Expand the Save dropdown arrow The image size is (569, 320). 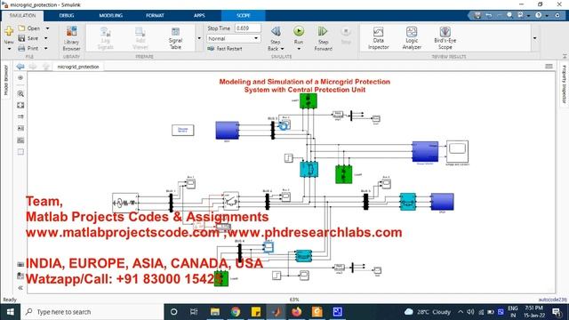[x=46, y=38]
